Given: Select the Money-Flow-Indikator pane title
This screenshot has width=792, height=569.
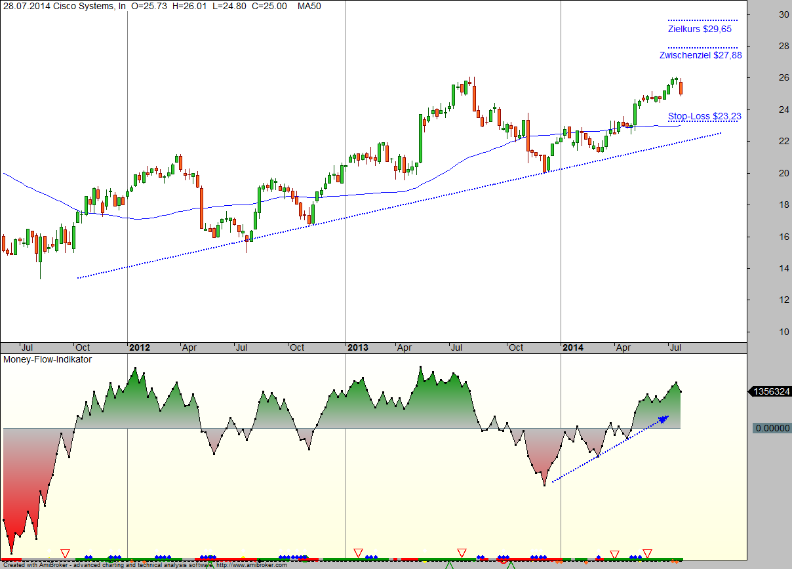Looking at the screenshot, I should point(48,359).
